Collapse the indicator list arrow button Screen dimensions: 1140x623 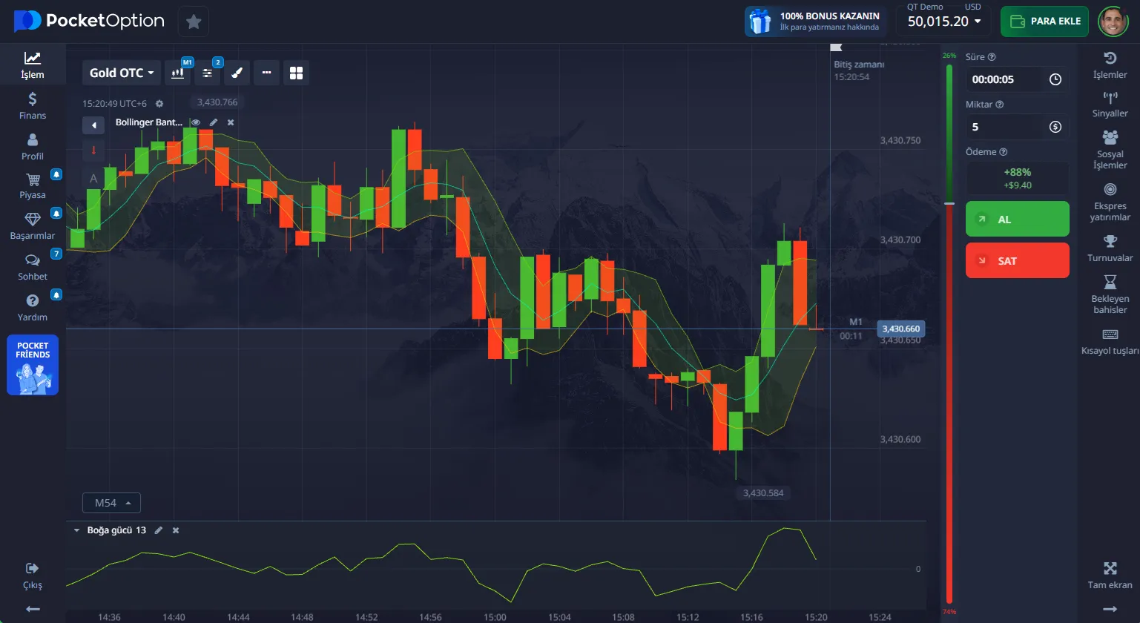coord(93,125)
